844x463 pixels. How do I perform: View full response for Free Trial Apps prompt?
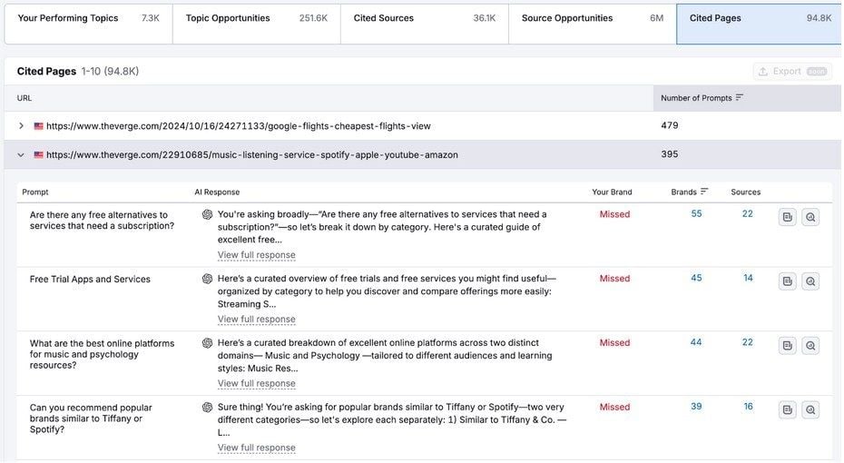pos(256,320)
